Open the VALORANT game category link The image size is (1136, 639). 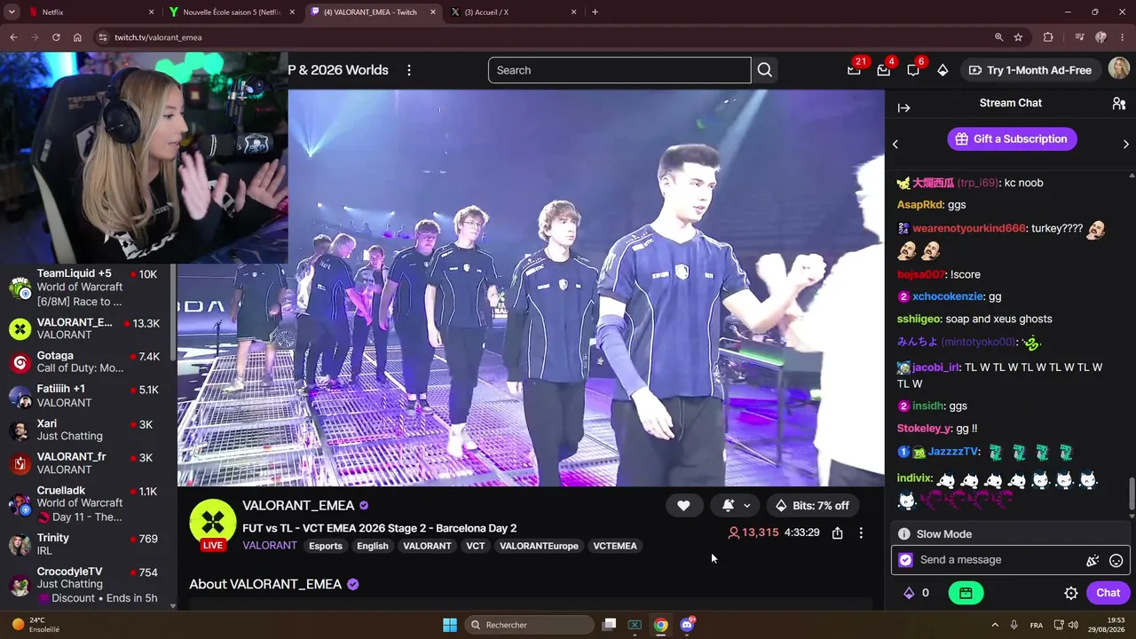270,546
